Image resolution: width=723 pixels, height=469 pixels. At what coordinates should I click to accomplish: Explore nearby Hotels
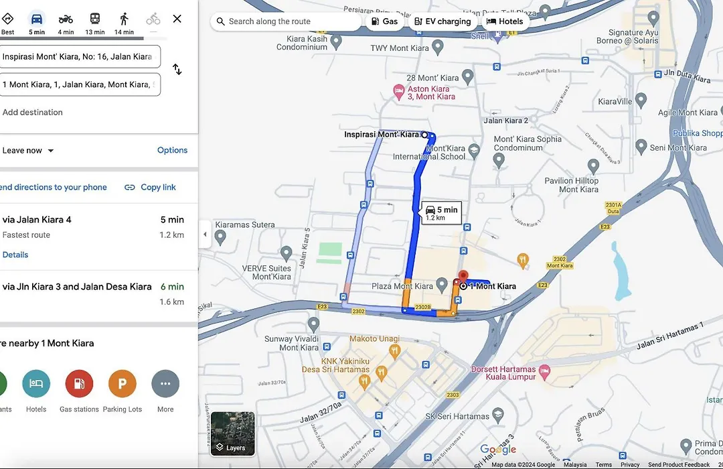36,391
